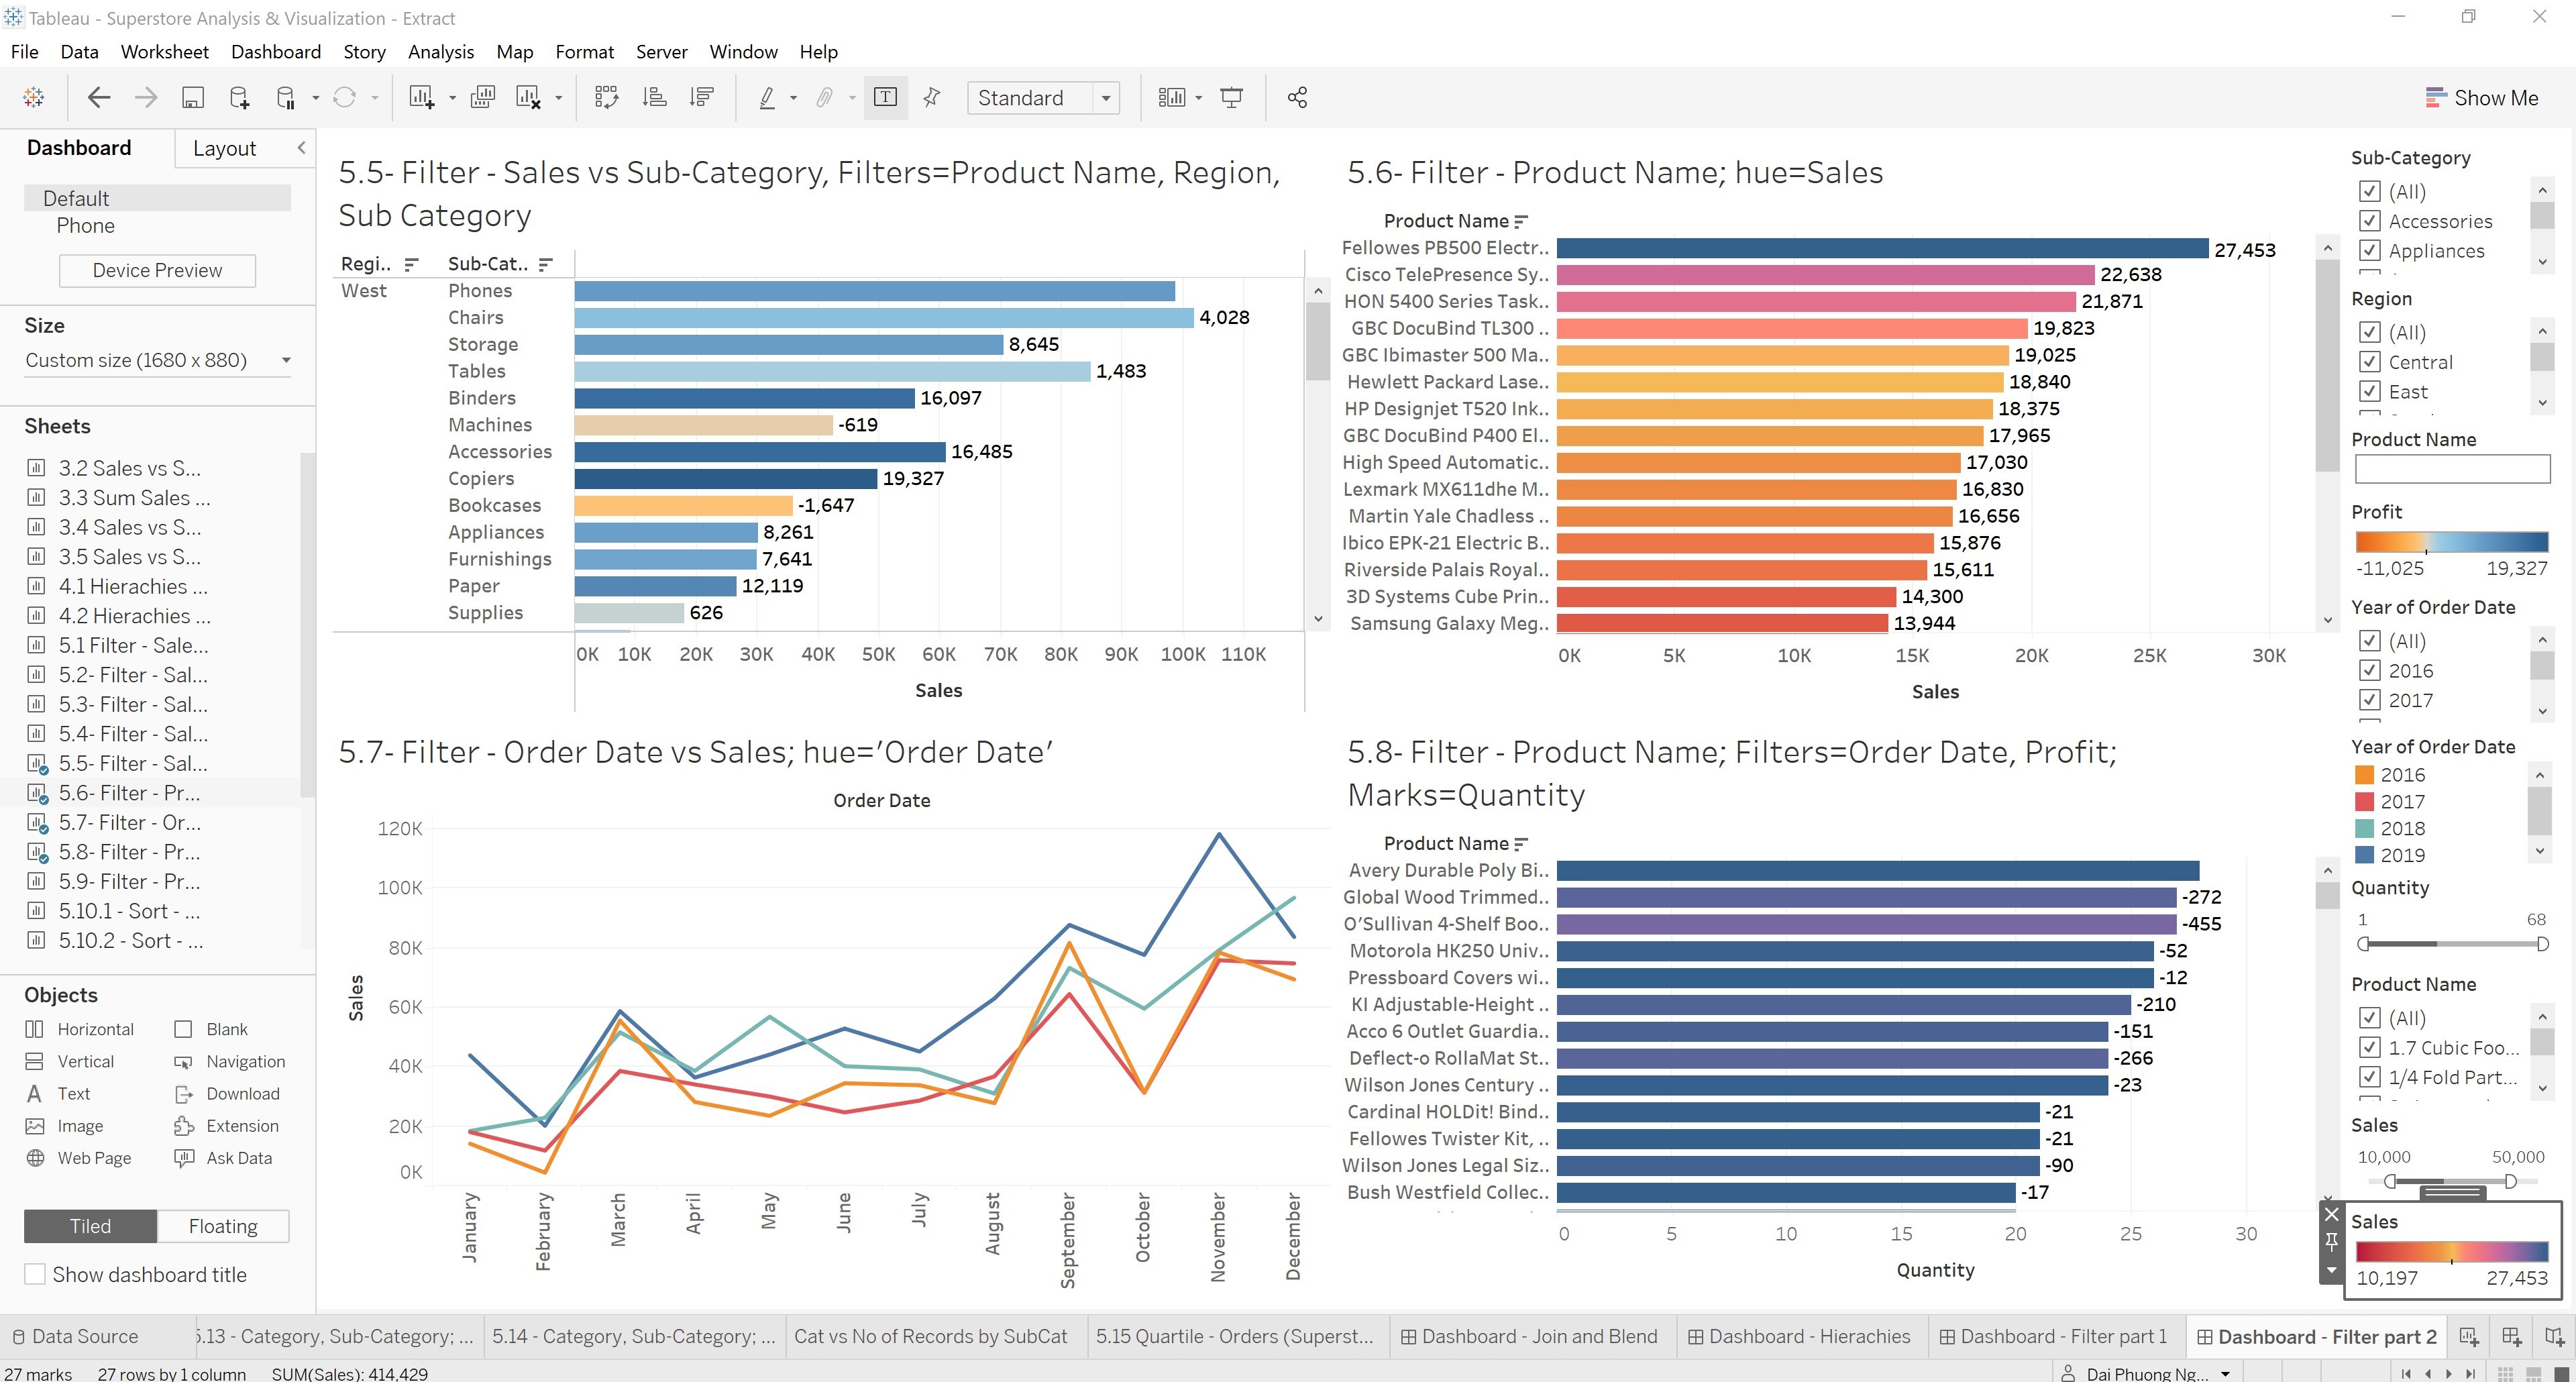Click the Undo back arrow
The height and width of the screenshot is (1382, 2576).
click(x=98, y=97)
